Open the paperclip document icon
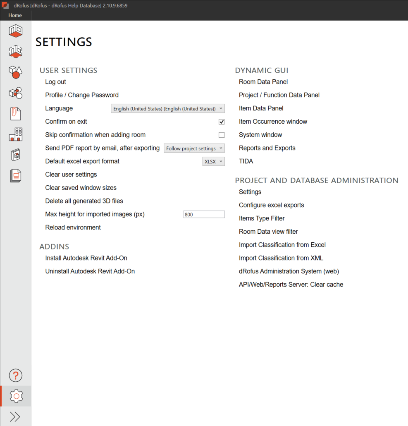This screenshot has width=408, height=426. (x=16, y=113)
